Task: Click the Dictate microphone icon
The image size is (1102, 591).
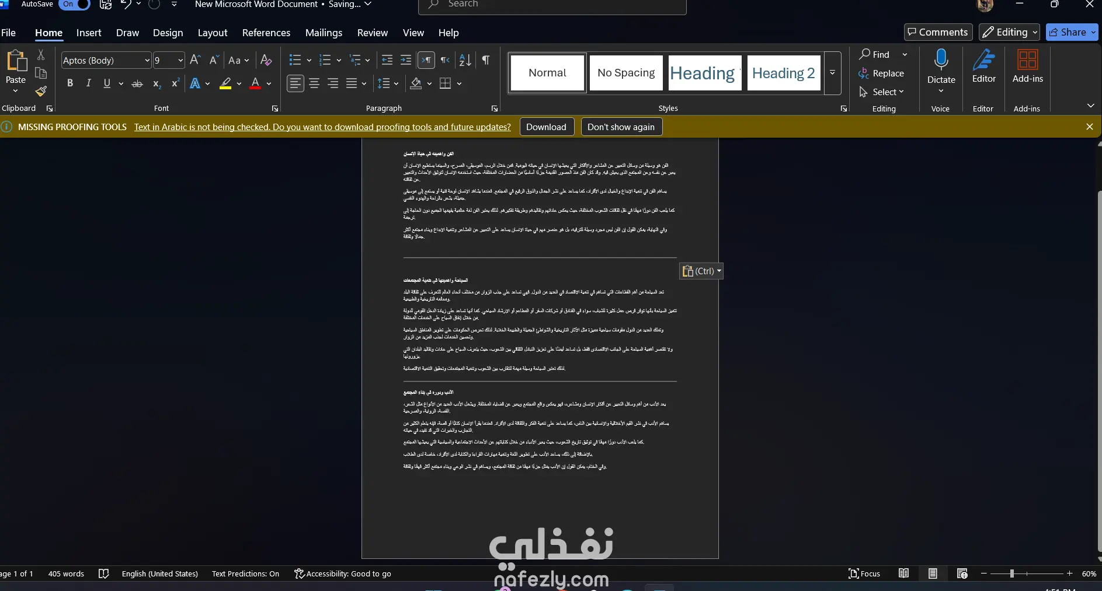Action: tap(941, 60)
